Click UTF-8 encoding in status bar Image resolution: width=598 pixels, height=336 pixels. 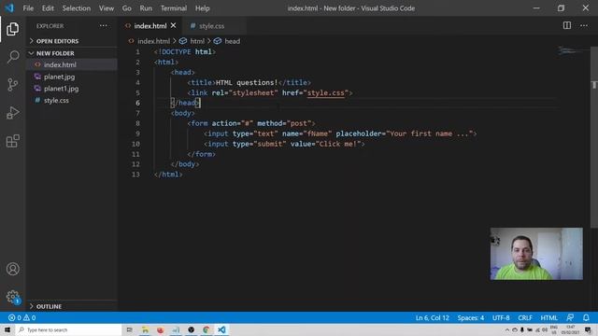[501, 317]
